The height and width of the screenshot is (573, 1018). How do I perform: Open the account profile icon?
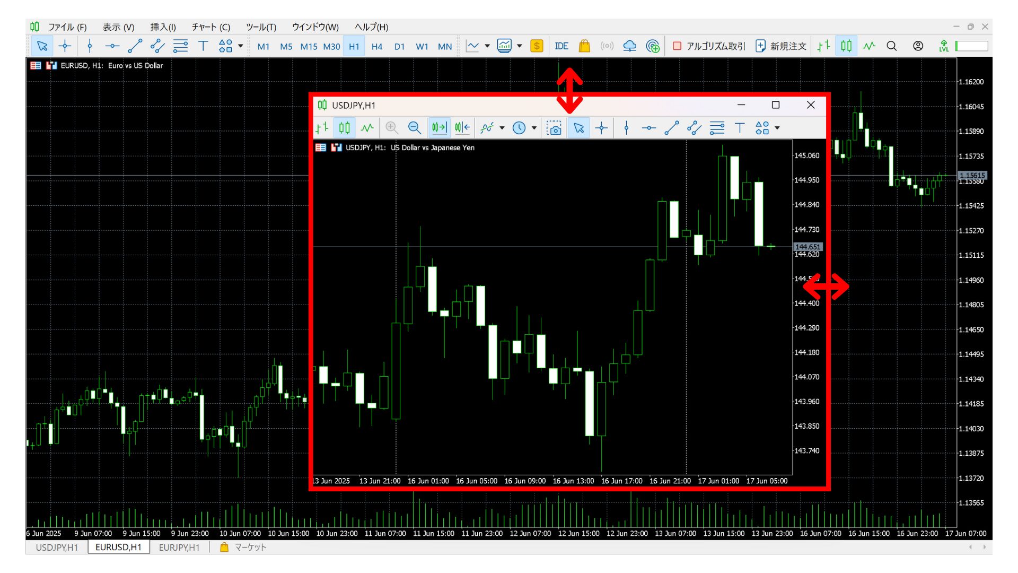(918, 46)
